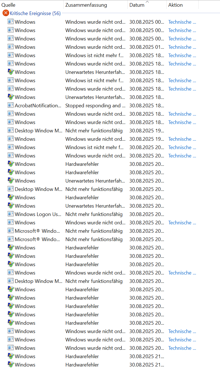Viewport: 220px width, 369px height.
Task: Select 'Nicht mehr funktionsfähig' in Windows Logon row
Action: click(94, 214)
